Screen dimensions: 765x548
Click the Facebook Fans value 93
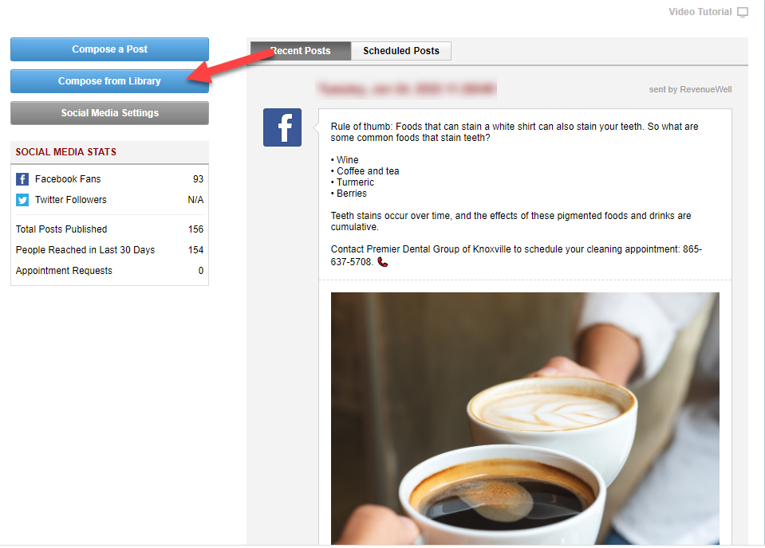[198, 179]
